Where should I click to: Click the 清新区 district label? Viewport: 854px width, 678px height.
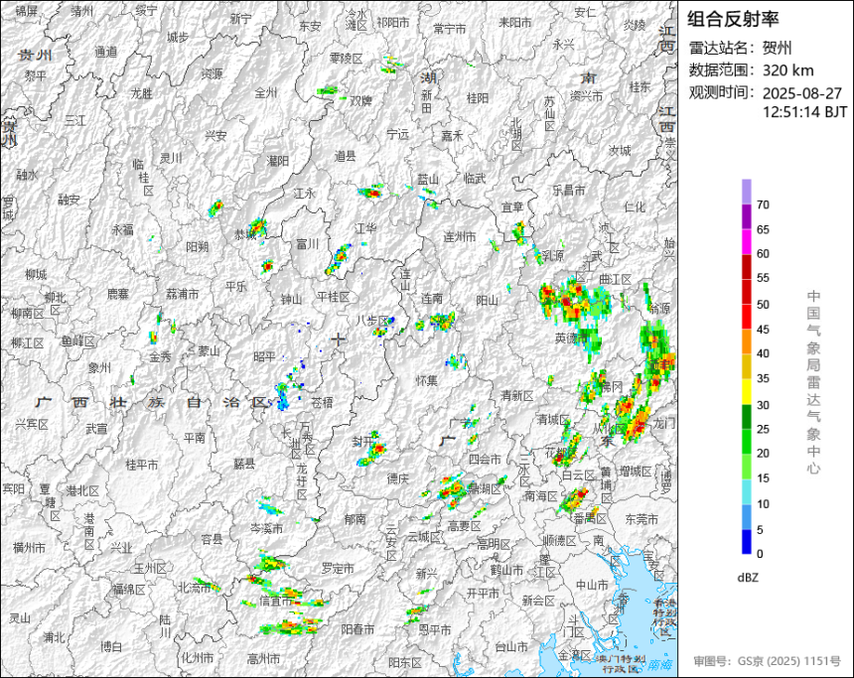click(x=517, y=396)
